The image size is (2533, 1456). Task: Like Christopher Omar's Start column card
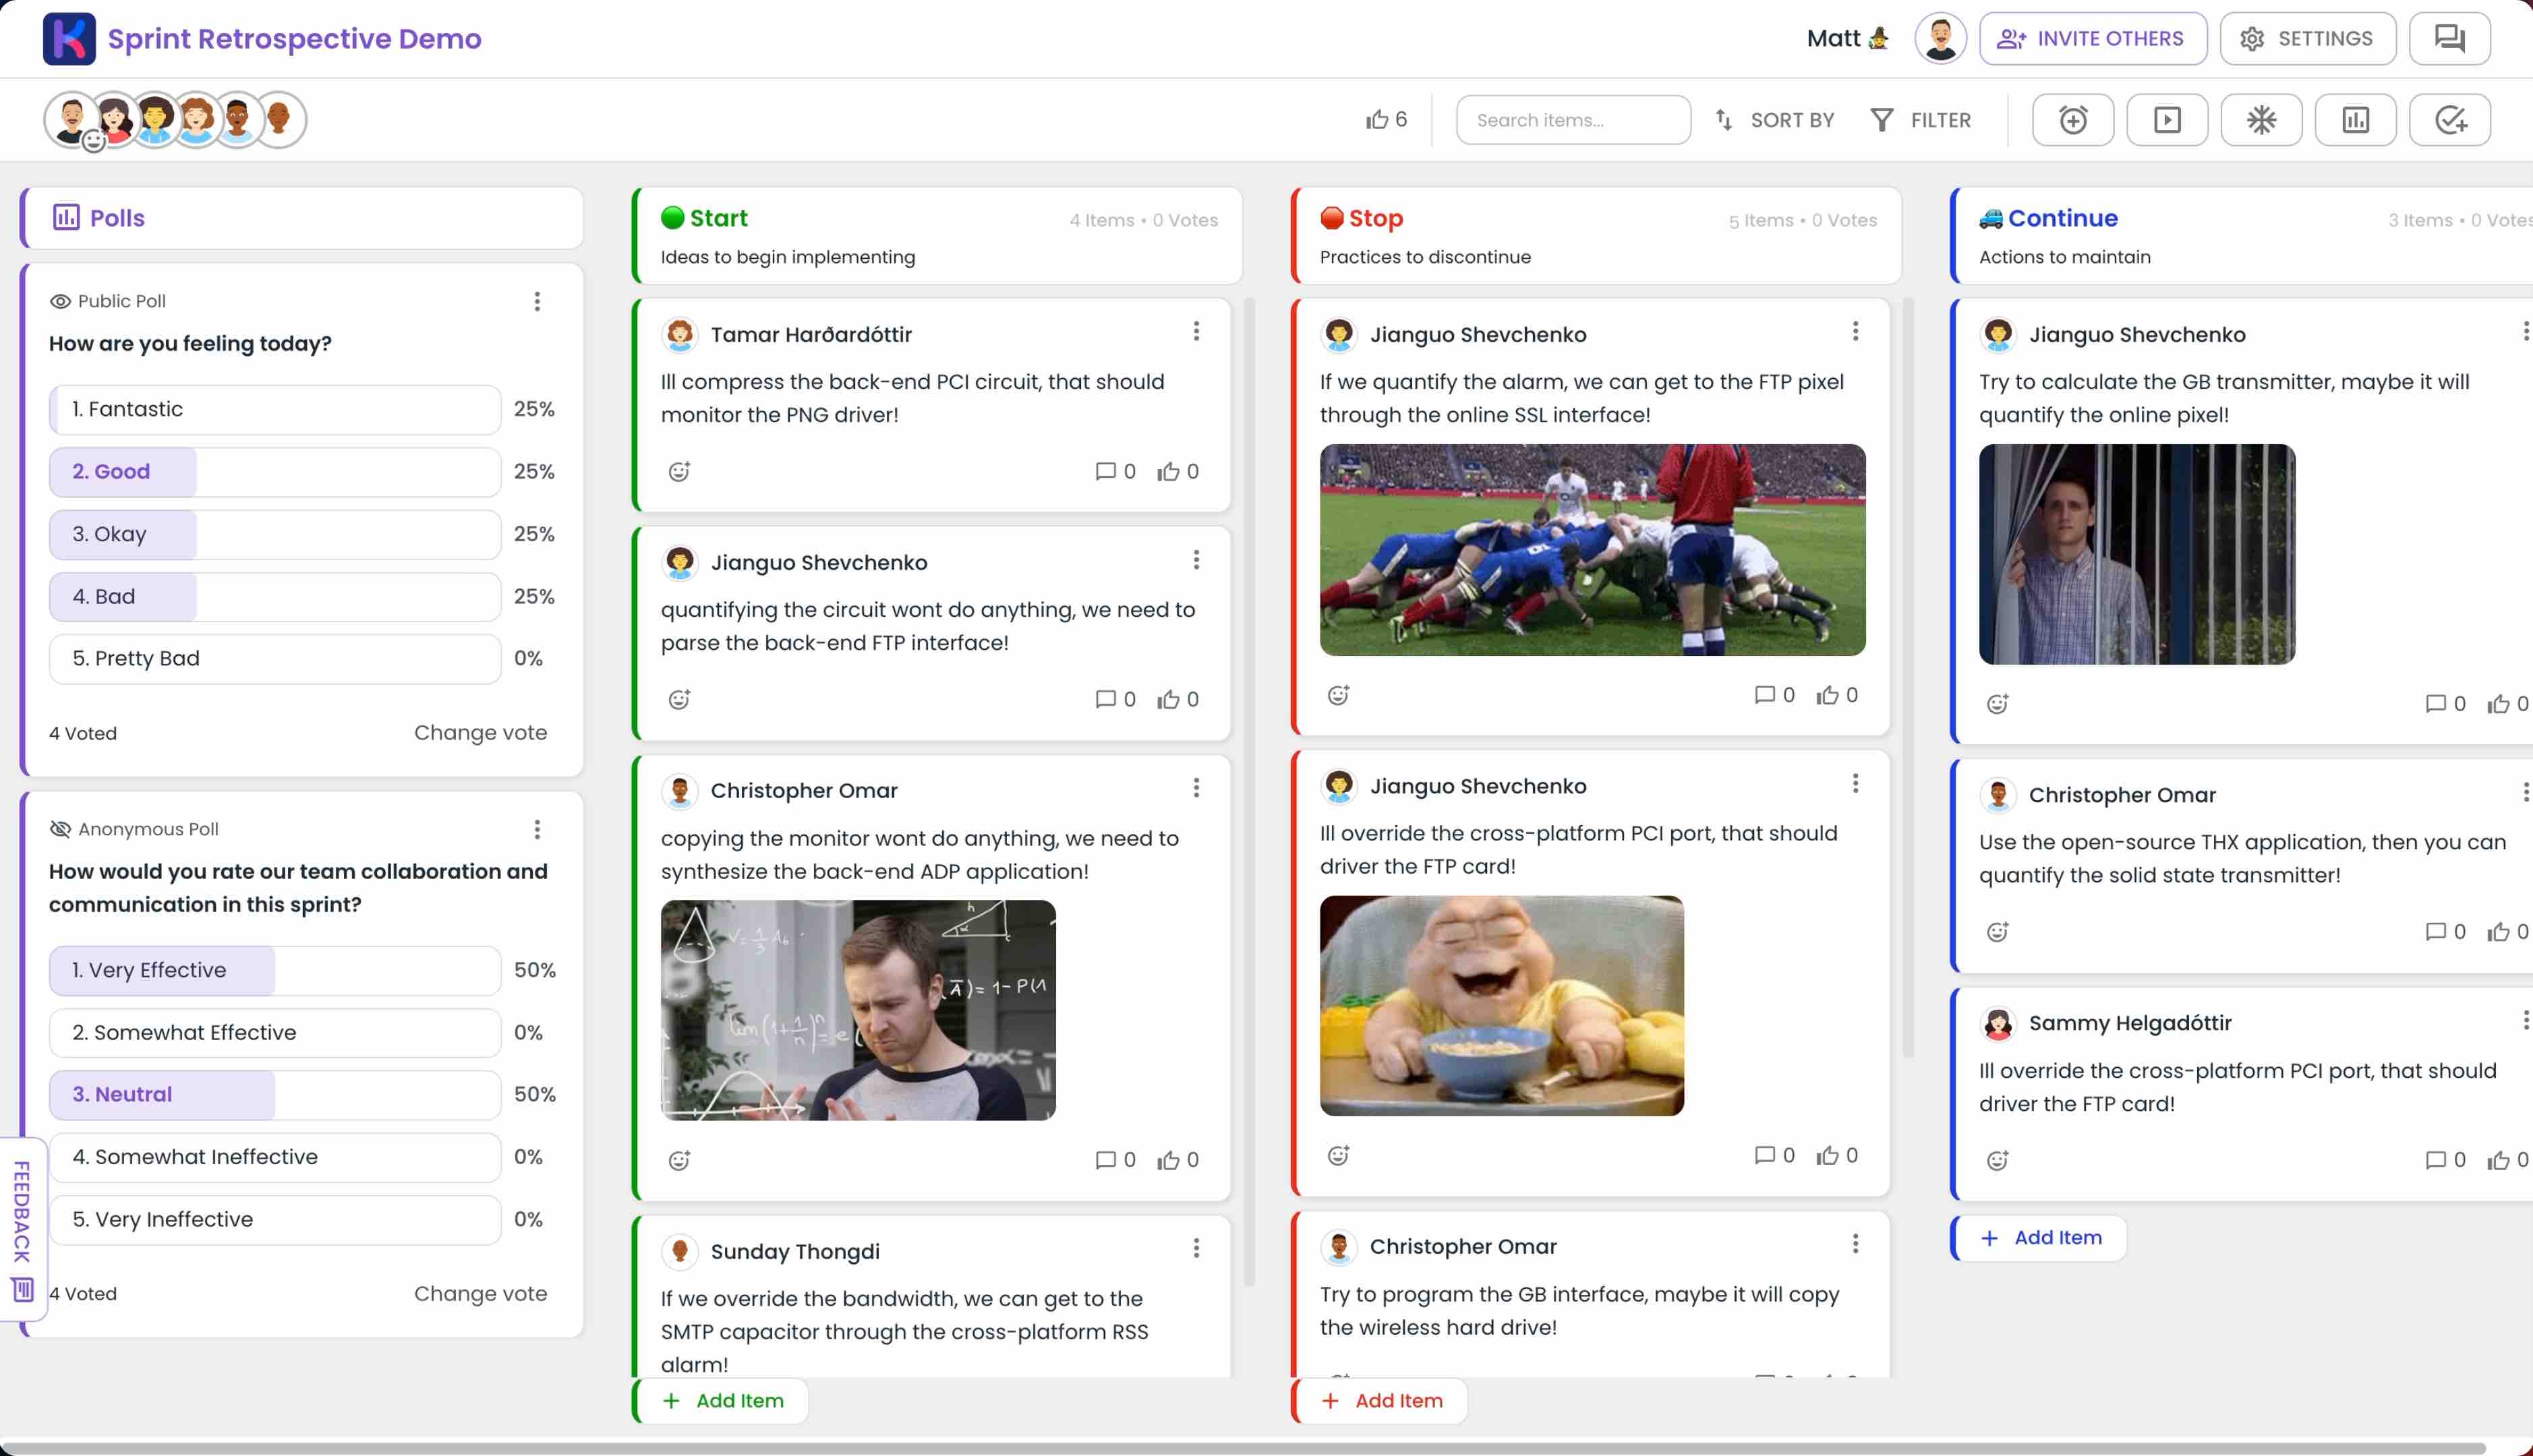coord(1167,1160)
